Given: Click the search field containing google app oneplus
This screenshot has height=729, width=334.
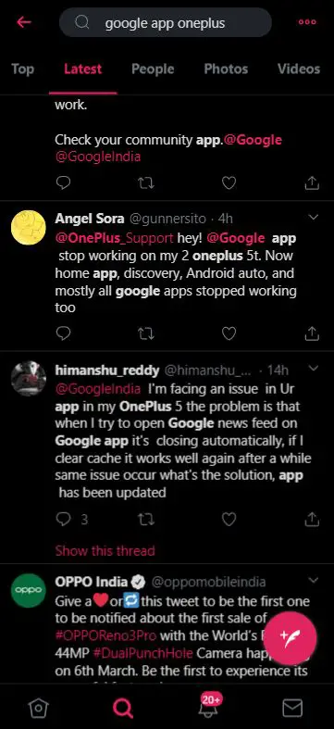Looking at the screenshot, I should 166,22.
